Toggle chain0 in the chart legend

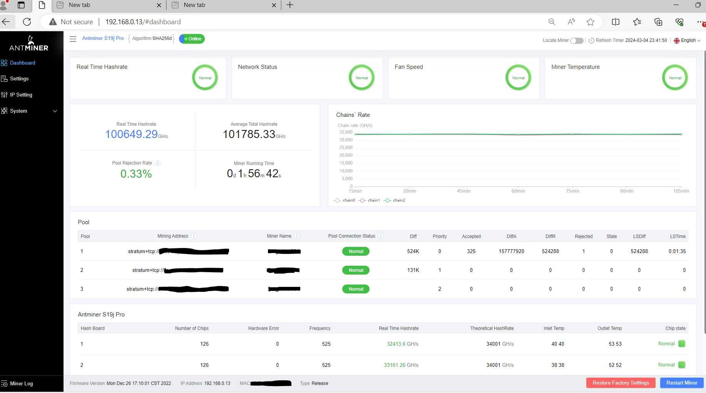(x=344, y=200)
